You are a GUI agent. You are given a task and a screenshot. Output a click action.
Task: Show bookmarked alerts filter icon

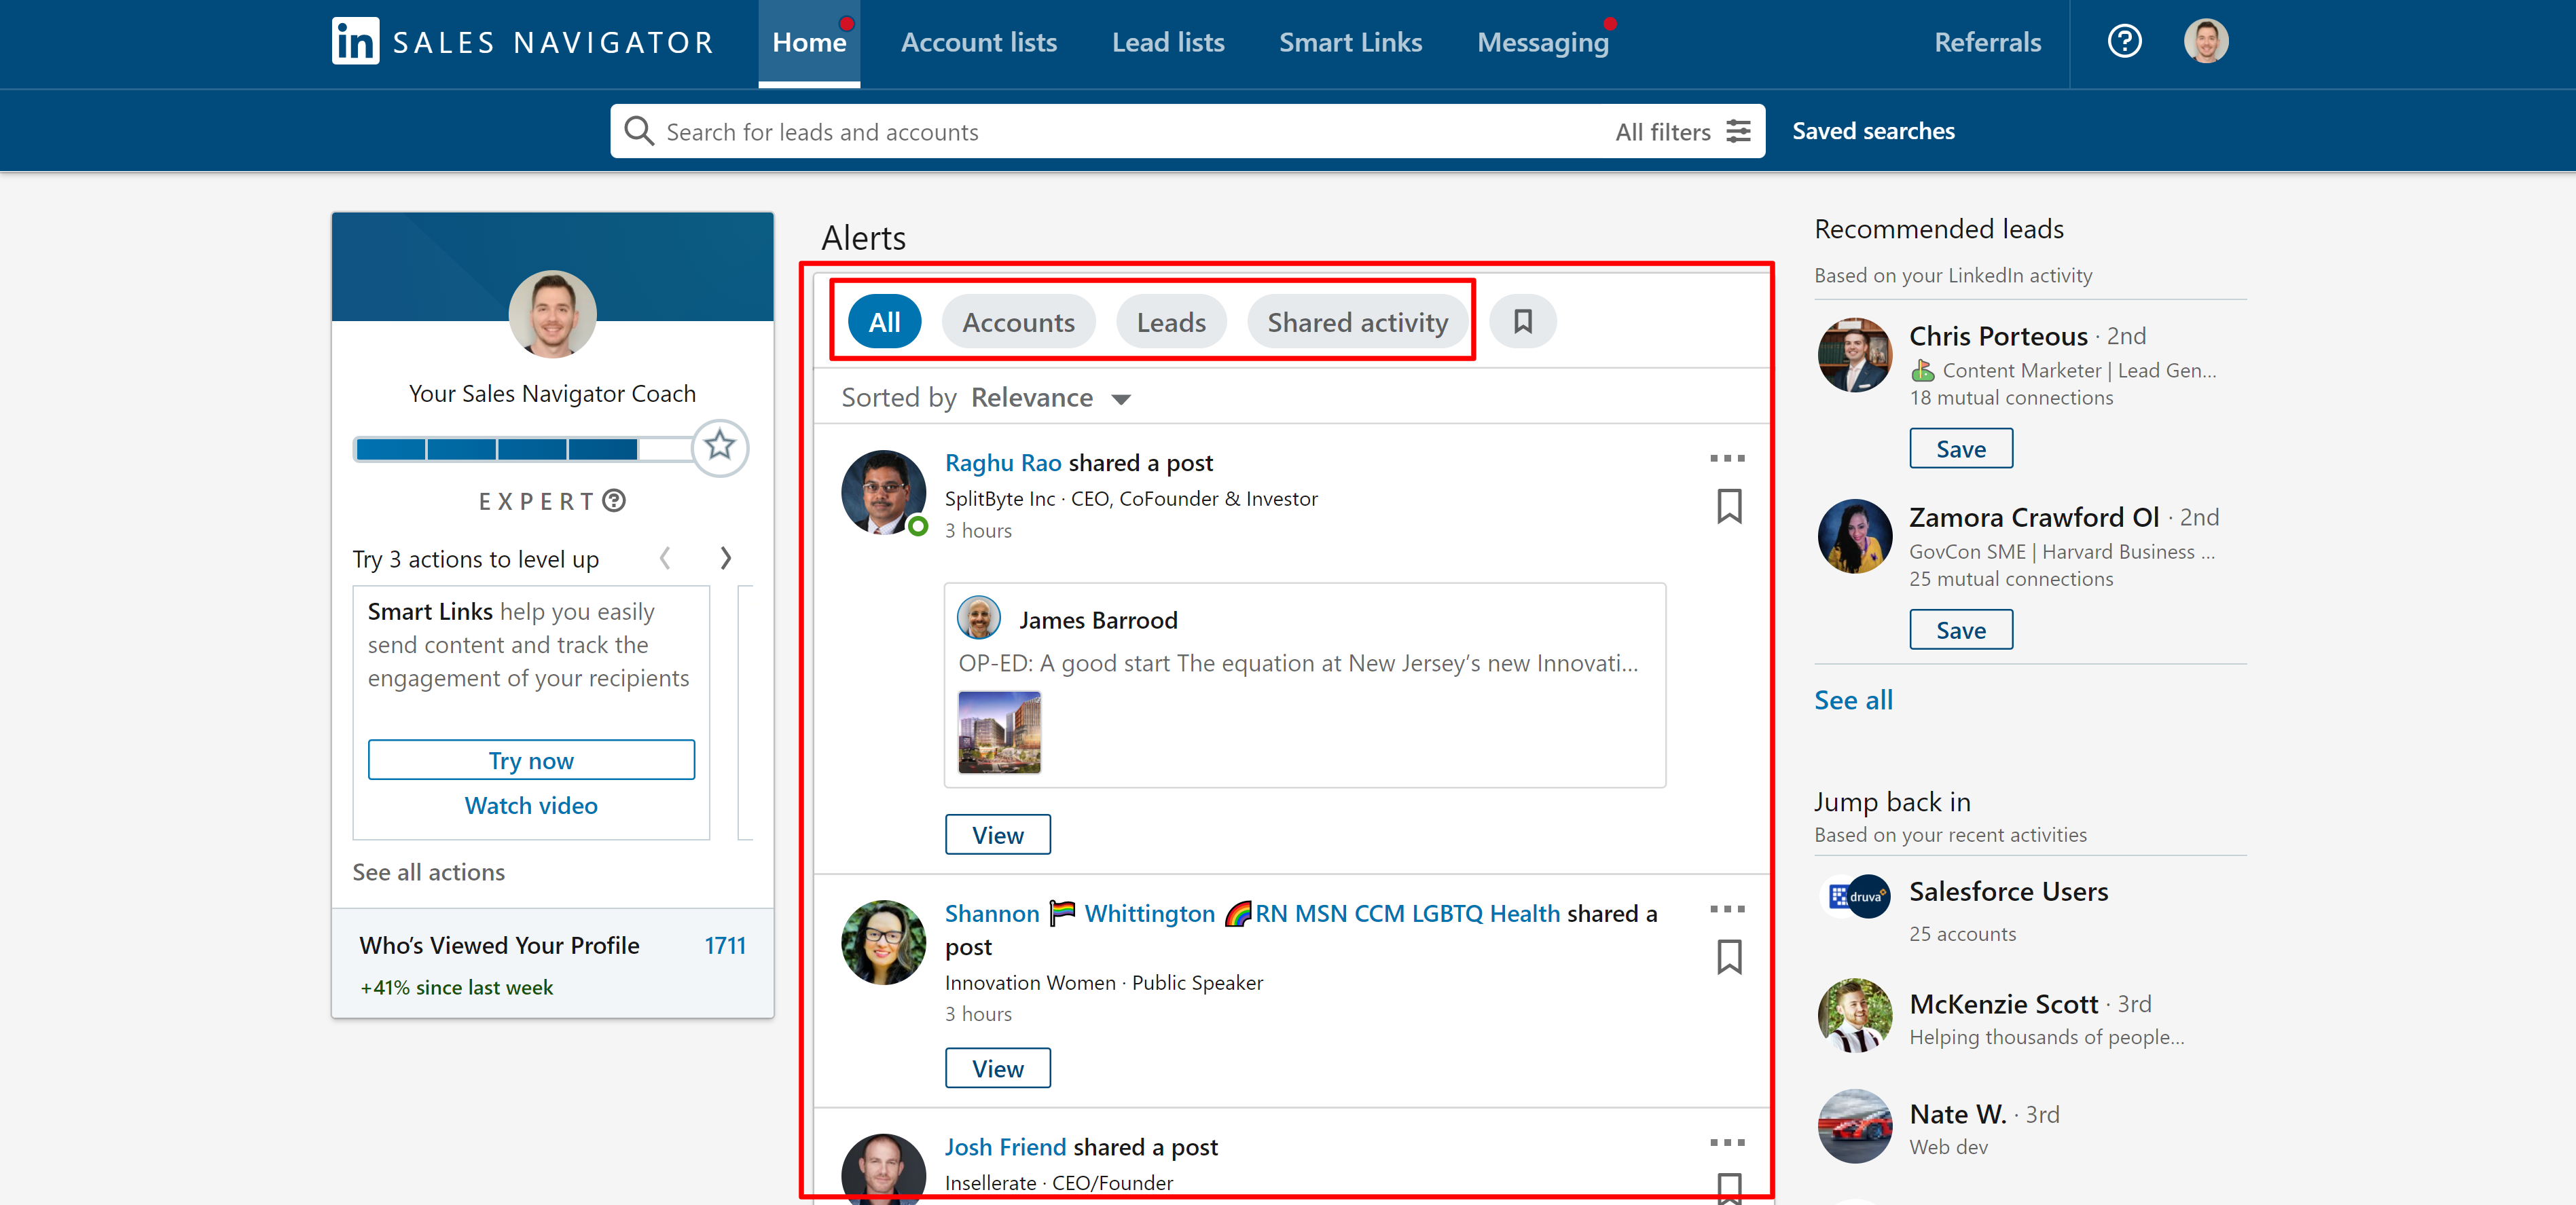coord(1522,322)
